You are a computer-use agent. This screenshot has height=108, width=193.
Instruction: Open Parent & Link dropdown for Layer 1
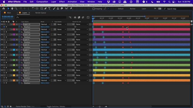(82, 80)
